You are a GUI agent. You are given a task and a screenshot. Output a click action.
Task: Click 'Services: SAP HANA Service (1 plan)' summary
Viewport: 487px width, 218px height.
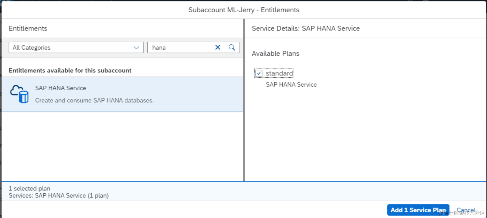pos(59,195)
